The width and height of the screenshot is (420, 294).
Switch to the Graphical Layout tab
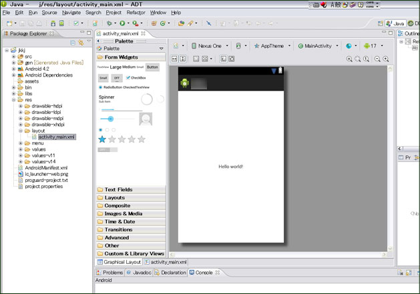click(x=121, y=262)
